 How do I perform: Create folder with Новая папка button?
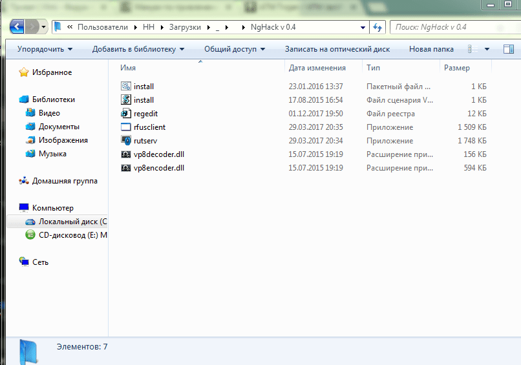[x=431, y=49]
